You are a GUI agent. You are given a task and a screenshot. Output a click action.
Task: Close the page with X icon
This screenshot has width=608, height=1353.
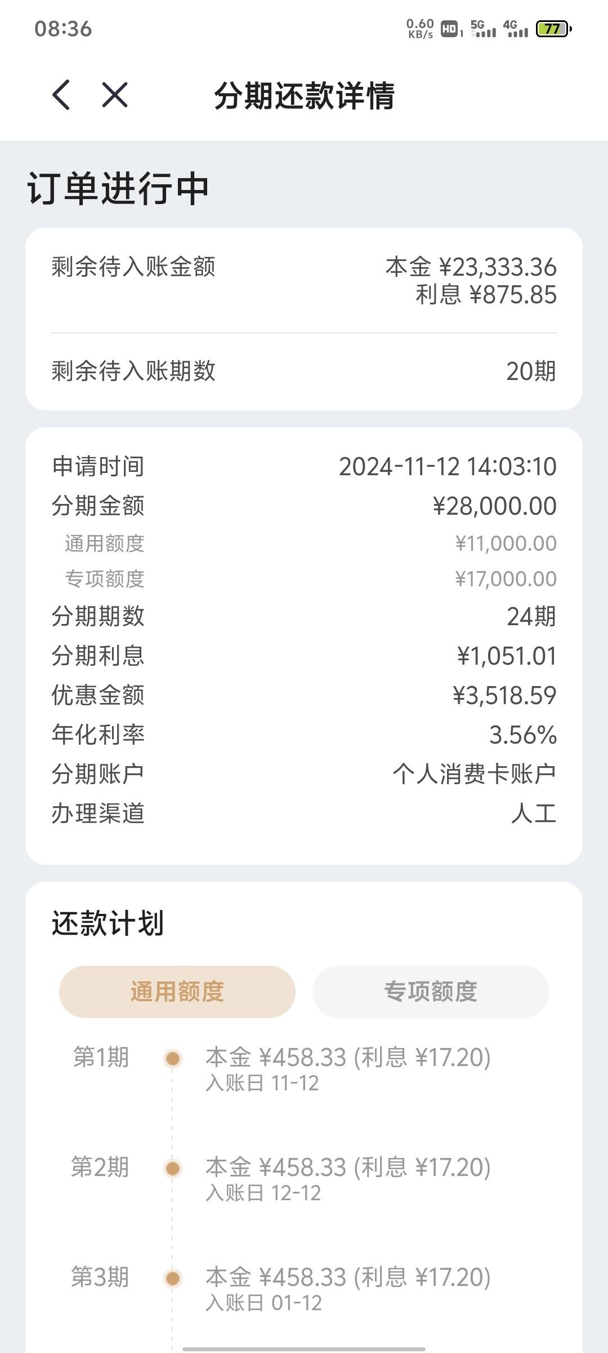pyautogui.click(x=115, y=95)
